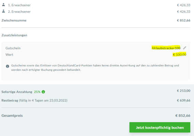Click the green info icon next to 25%

(x=43, y=92)
